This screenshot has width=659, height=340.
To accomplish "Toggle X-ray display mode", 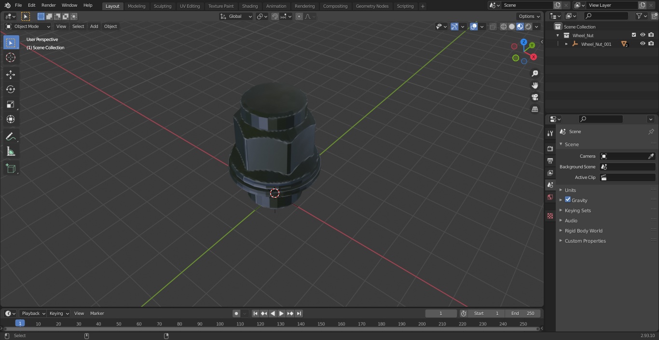I will [x=493, y=27].
